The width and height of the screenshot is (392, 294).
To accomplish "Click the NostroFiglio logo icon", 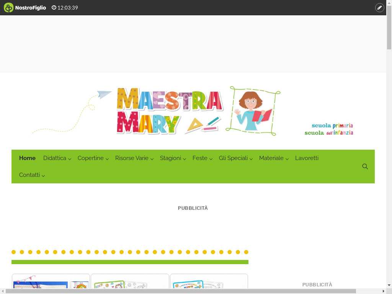I will [x=8, y=8].
